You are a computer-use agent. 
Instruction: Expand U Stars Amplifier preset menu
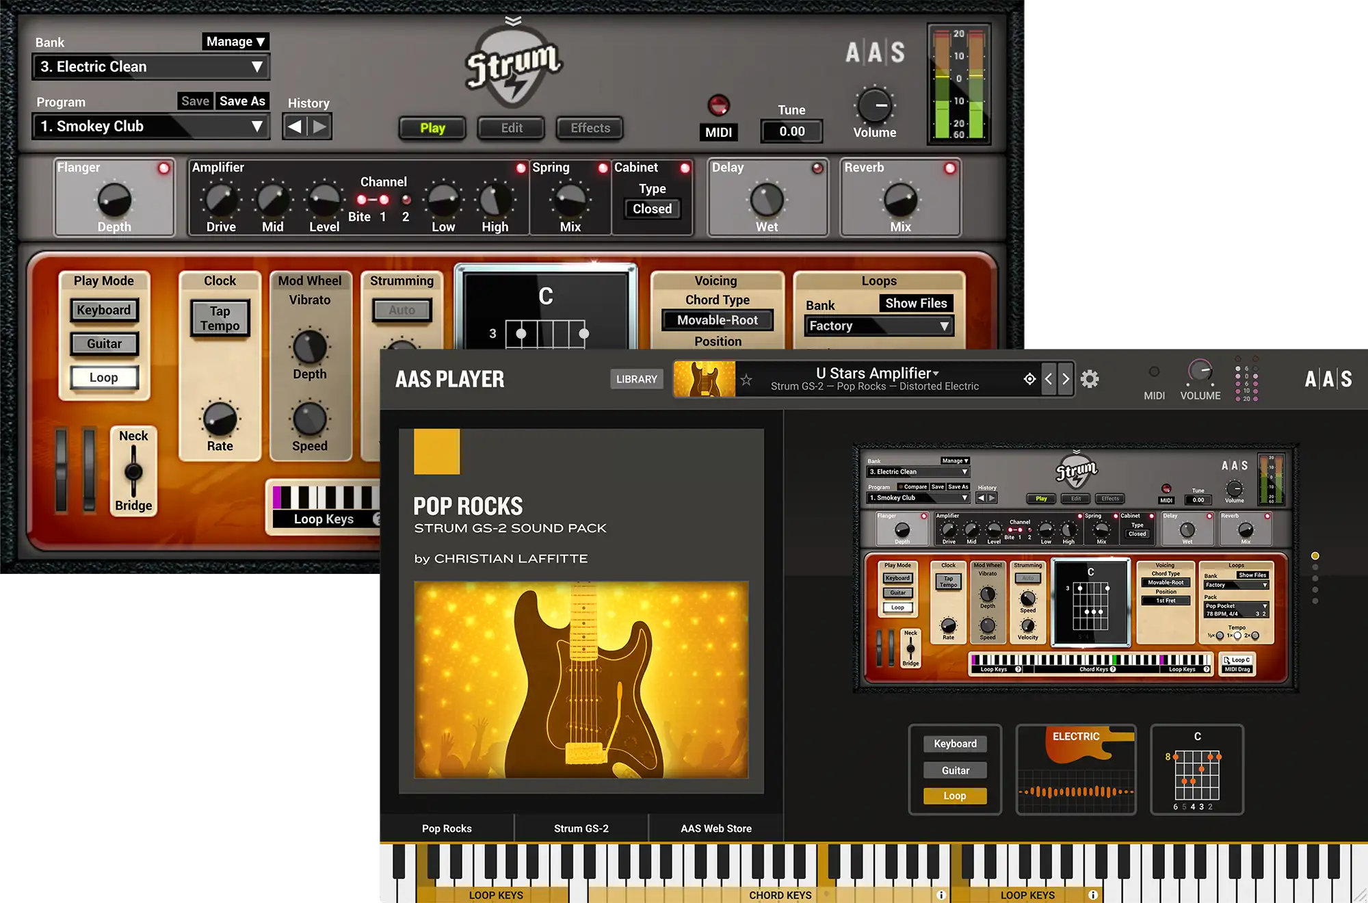click(877, 374)
